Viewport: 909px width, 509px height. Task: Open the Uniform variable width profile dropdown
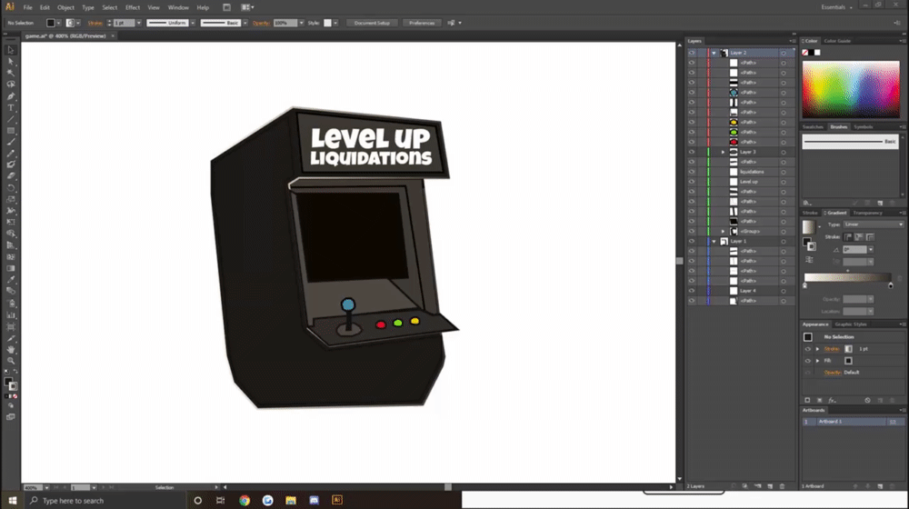(x=193, y=24)
